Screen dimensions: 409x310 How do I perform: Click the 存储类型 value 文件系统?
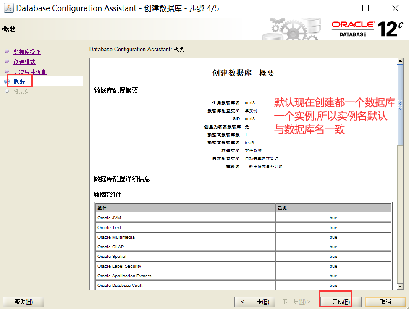pos(253,150)
